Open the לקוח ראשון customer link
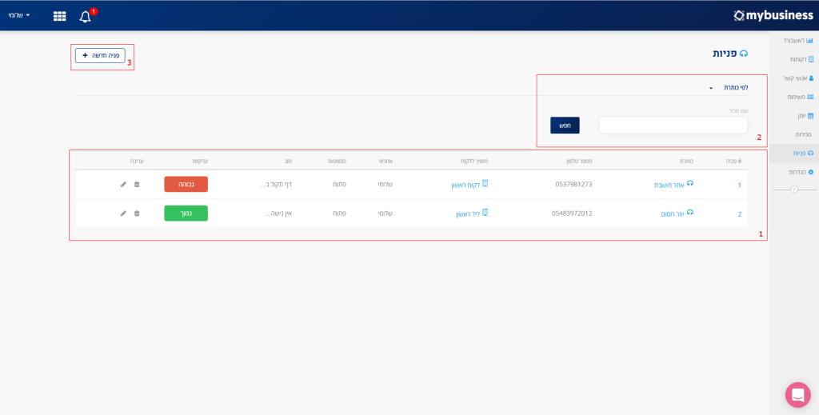 coord(465,185)
